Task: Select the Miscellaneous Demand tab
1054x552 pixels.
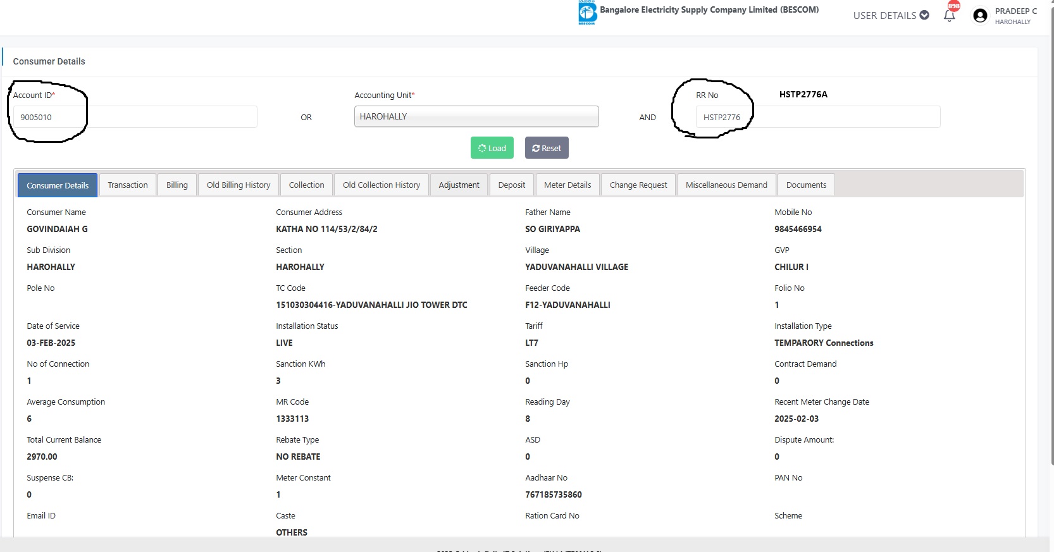Action: (x=726, y=185)
